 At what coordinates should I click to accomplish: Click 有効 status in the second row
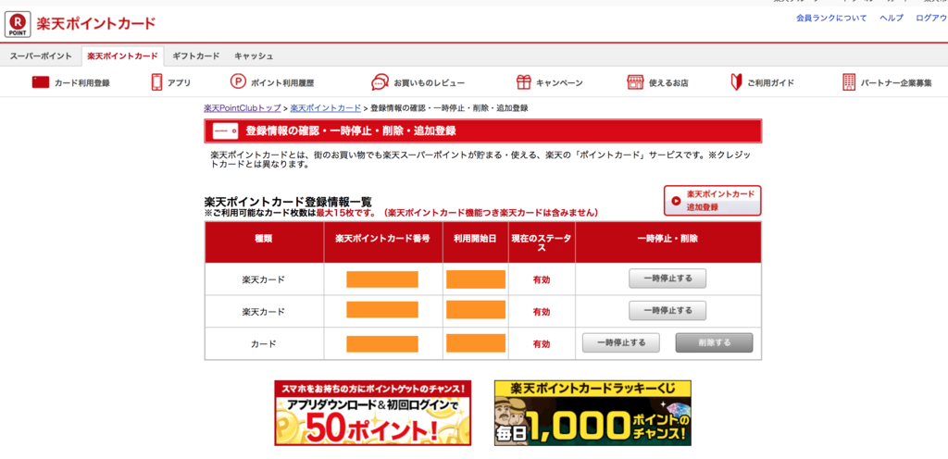click(x=541, y=312)
